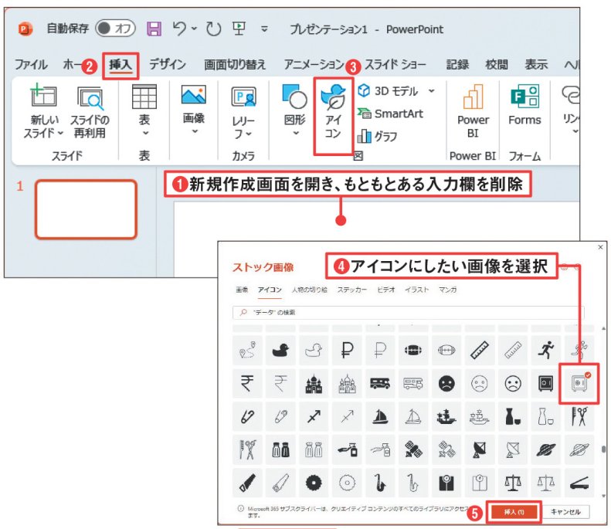Toggle the AutoSave switch
611x529 pixels.
(115, 29)
